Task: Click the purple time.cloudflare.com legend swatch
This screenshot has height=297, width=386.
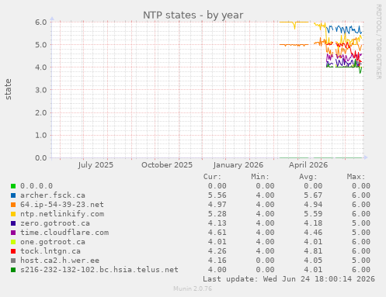Action: pyautogui.click(x=13, y=233)
